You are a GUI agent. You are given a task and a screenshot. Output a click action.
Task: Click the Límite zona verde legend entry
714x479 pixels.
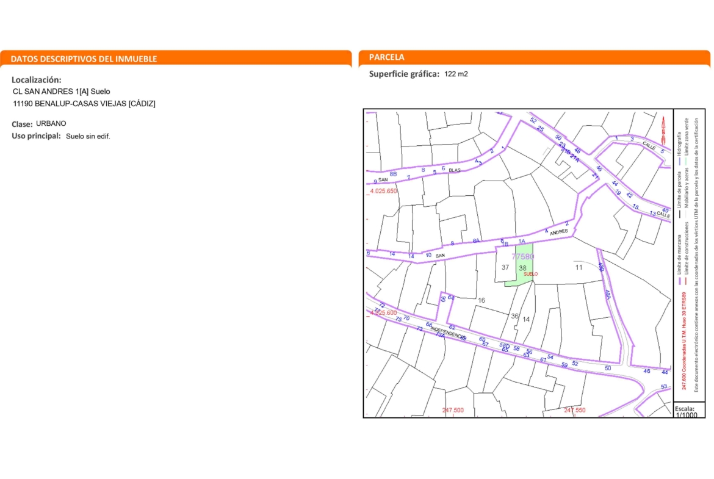(x=686, y=141)
